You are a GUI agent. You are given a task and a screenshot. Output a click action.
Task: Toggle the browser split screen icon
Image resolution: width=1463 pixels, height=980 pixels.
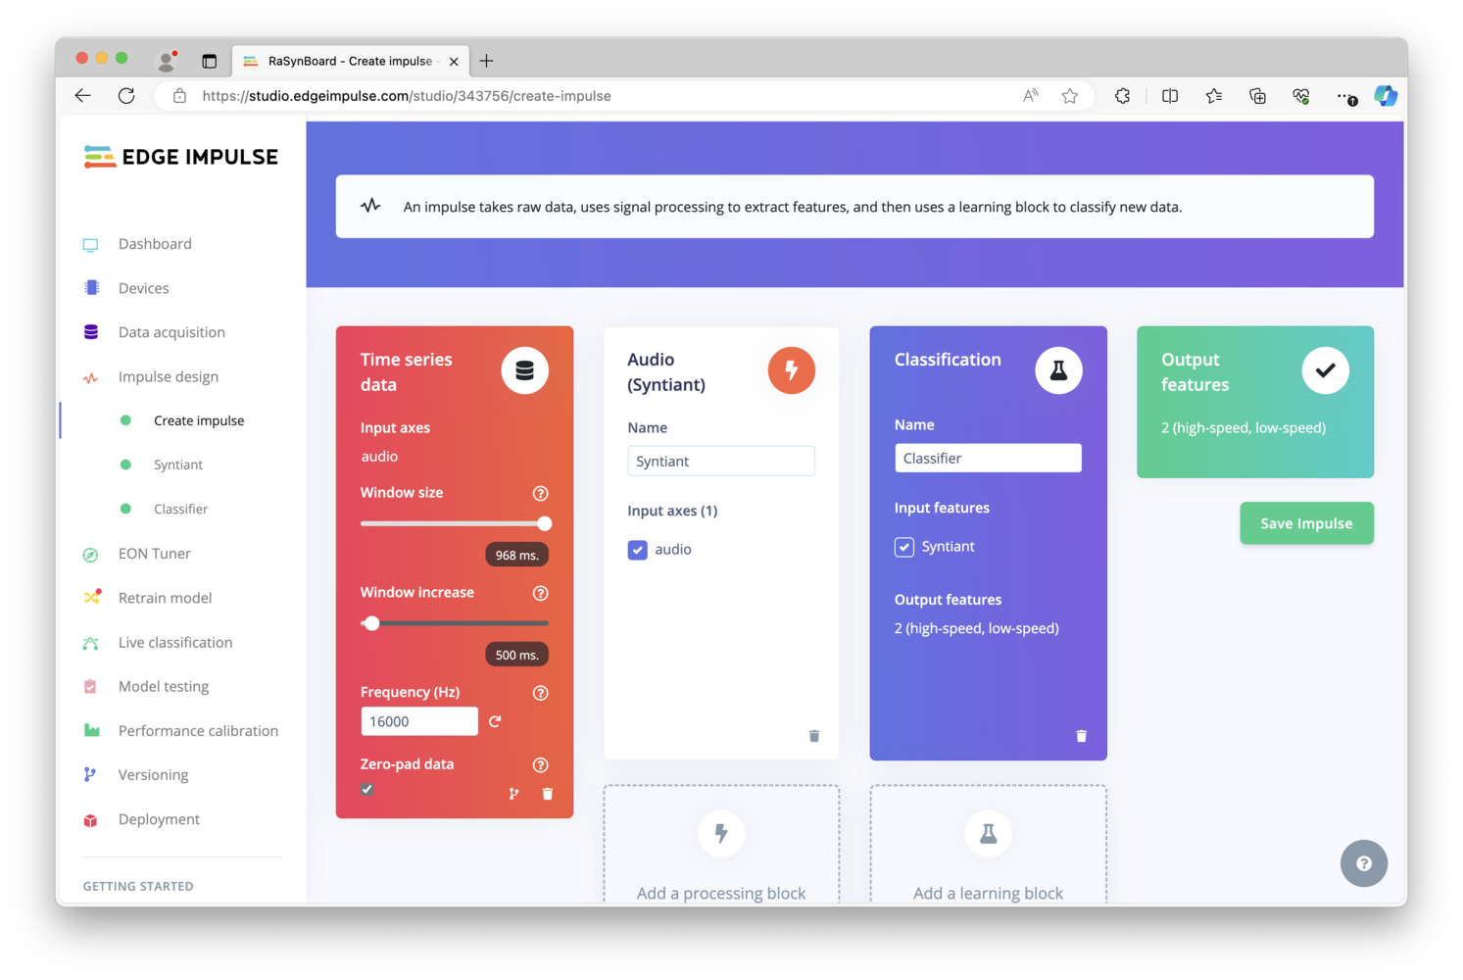[x=1170, y=96]
